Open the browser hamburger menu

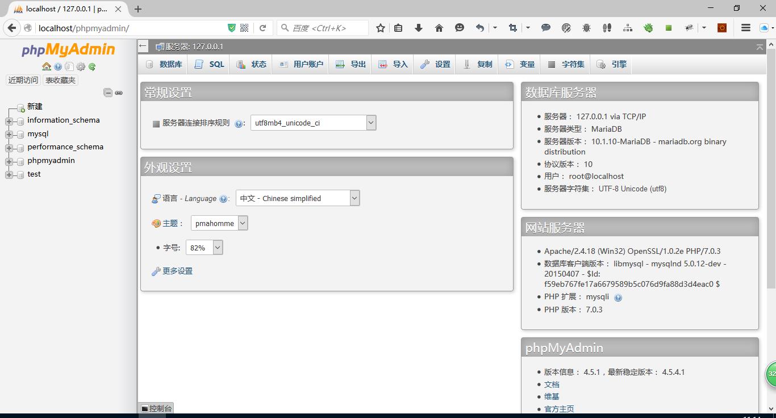pyautogui.click(x=746, y=28)
